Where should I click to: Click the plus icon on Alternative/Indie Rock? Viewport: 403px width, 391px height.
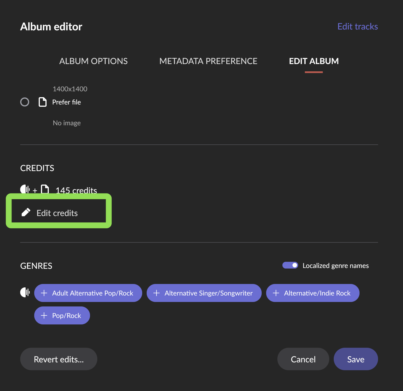(276, 293)
